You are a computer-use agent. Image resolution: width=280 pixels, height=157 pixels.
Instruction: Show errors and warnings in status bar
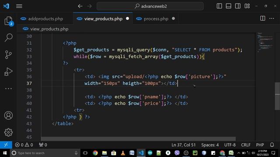coord(24,145)
